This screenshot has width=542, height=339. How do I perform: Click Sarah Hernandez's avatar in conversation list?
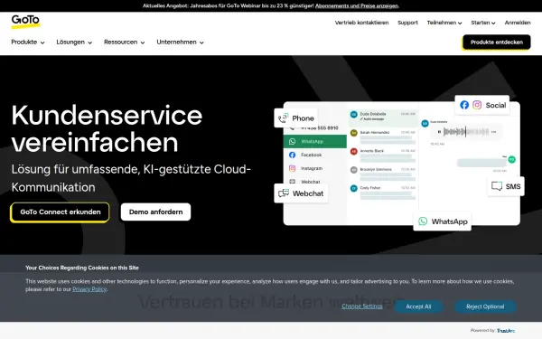click(353, 133)
